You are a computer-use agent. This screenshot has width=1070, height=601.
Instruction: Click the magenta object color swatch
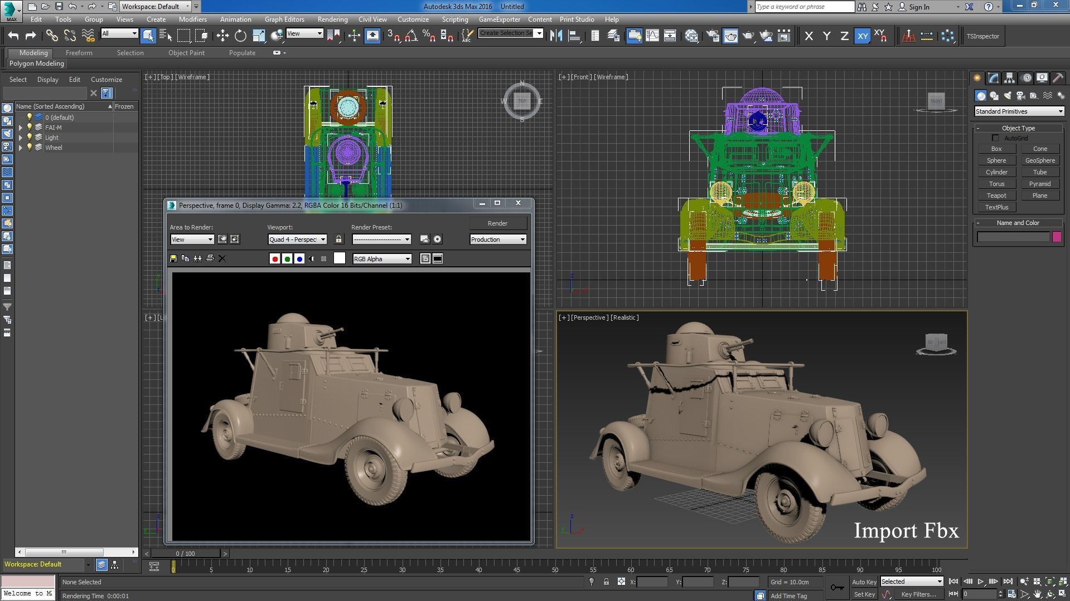coord(1057,237)
